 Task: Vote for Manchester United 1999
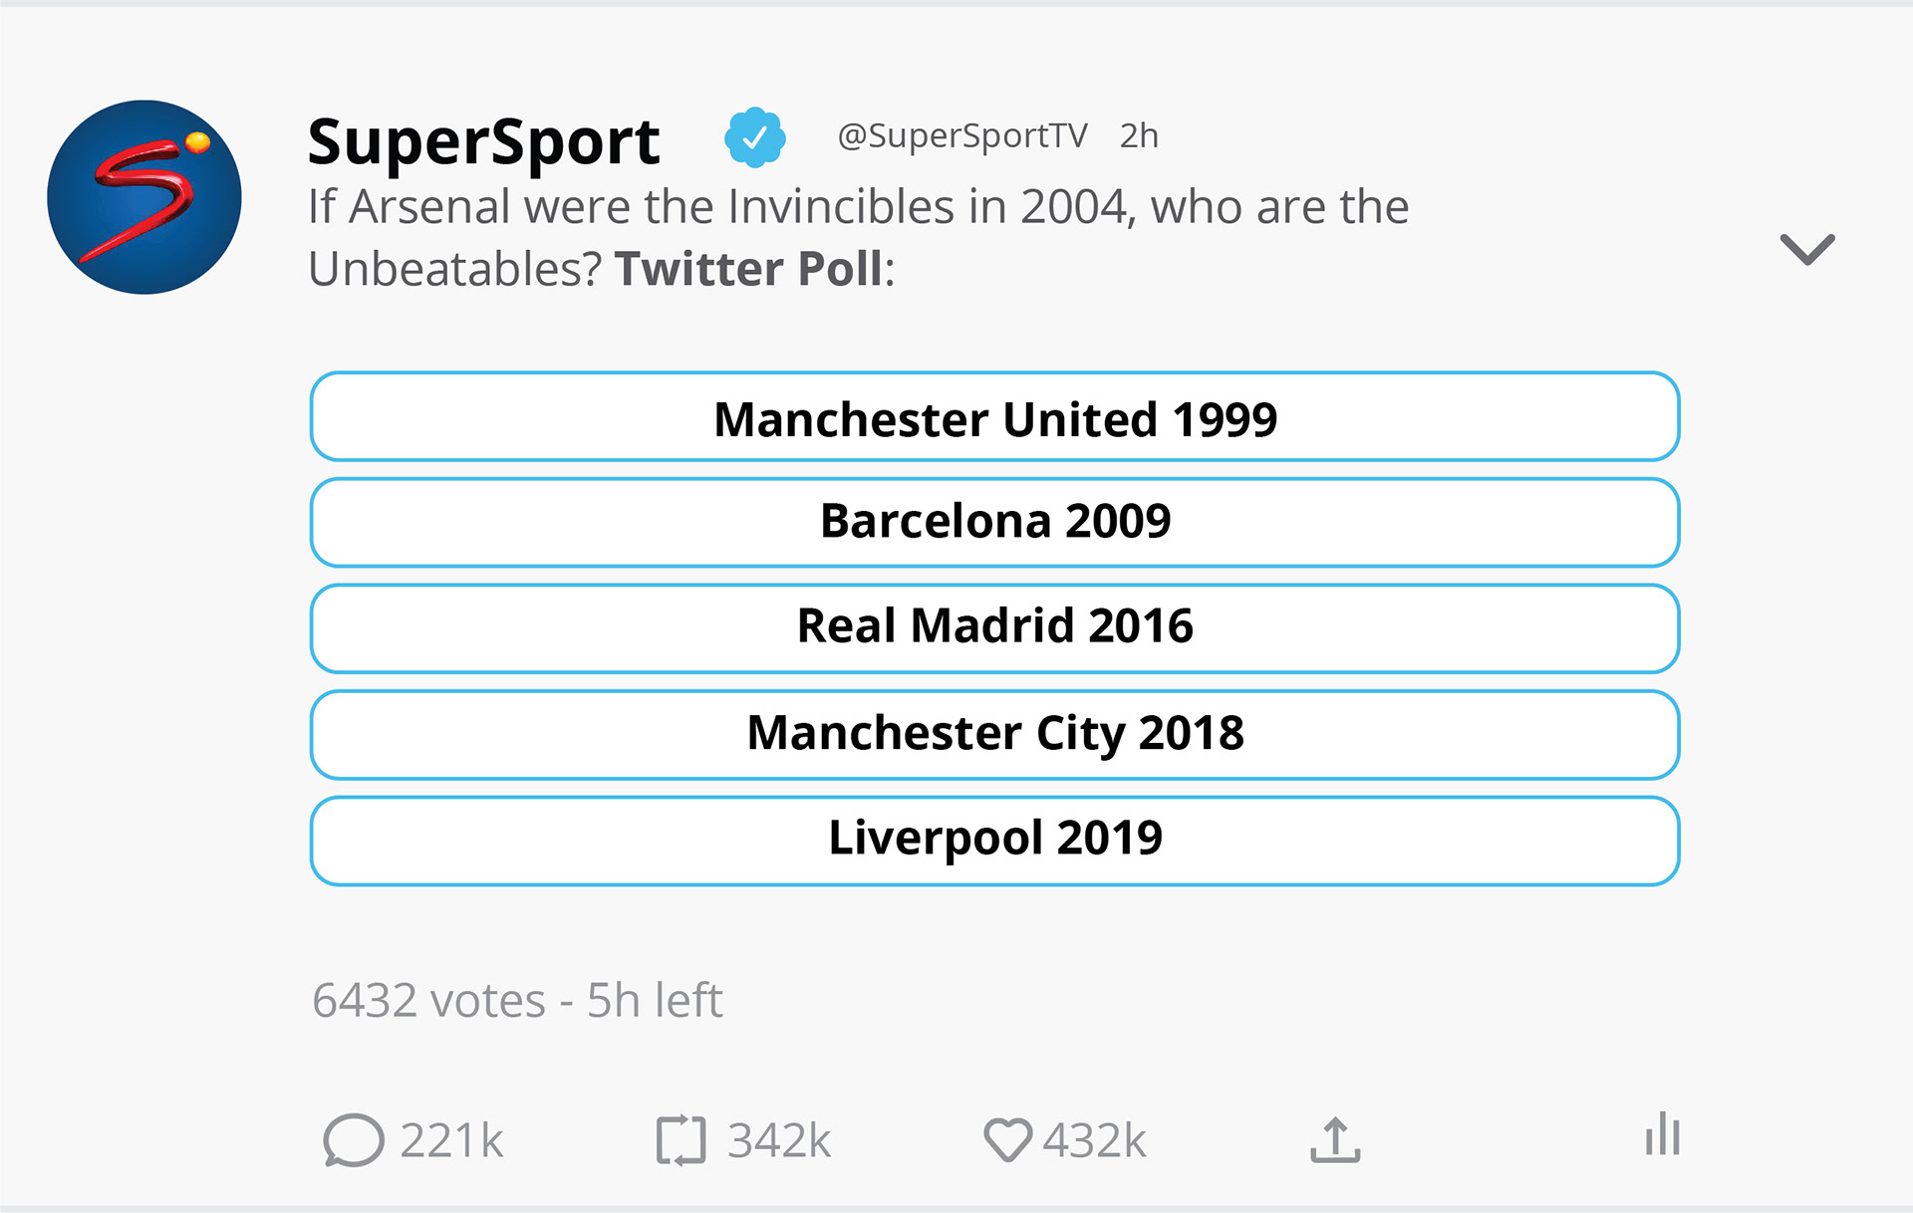pos(994,417)
